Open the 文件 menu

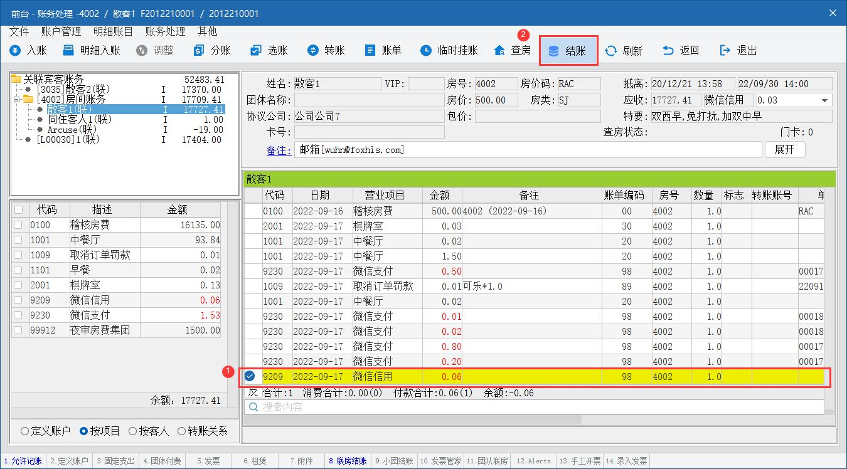tap(19, 31)
